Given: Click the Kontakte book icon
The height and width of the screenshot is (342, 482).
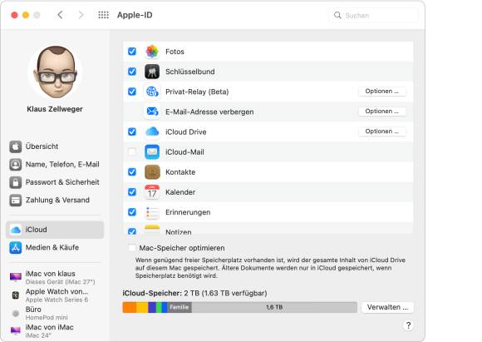Looking at the screenshot, I should click(152, 171).
